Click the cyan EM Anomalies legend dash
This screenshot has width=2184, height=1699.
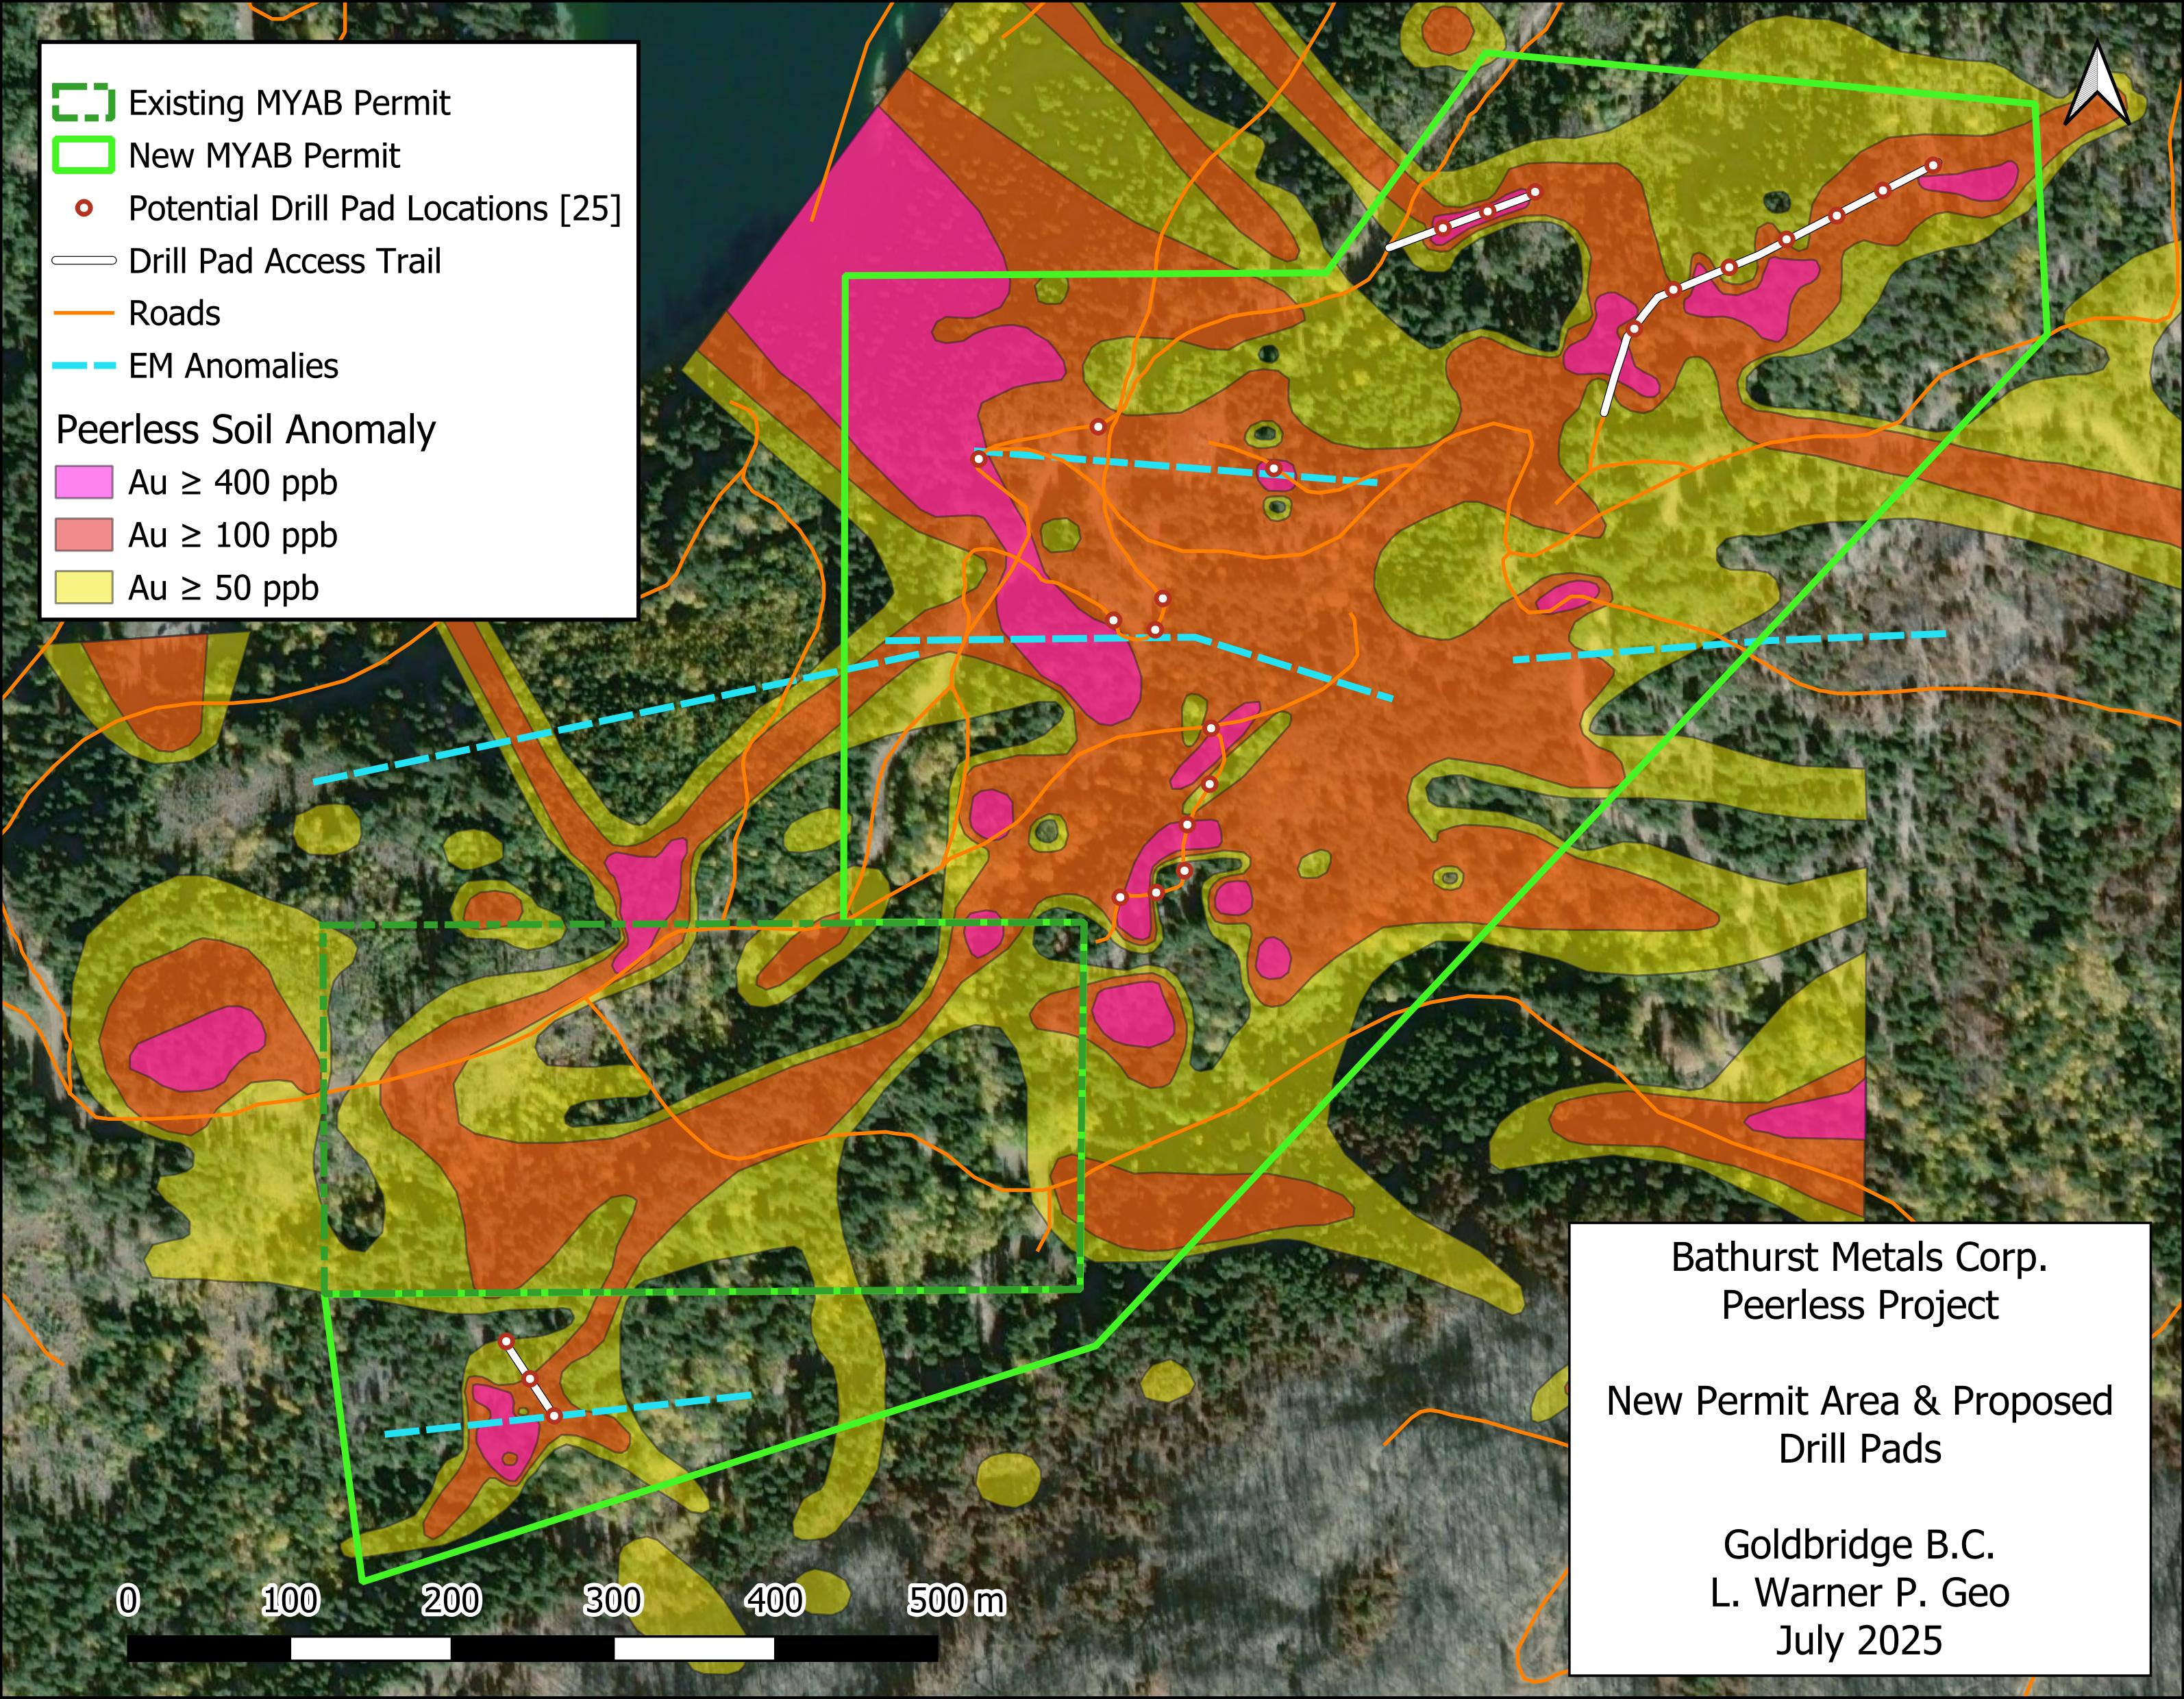pyautogui.click(x=84, y=367)
